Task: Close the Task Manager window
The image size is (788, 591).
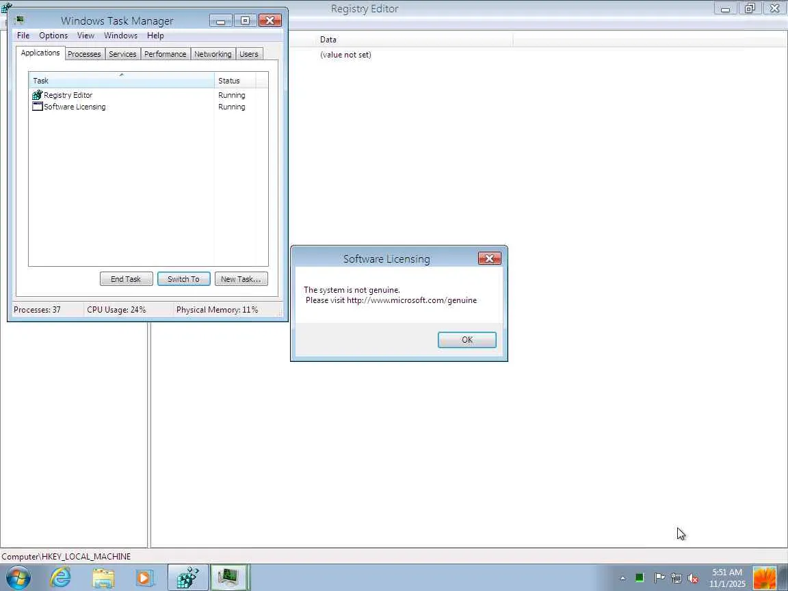Action: (x=270, y=21)
